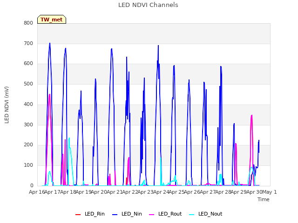Click the red LED_Rin legend swatch

pyautogui.click(x=78, y=214)
